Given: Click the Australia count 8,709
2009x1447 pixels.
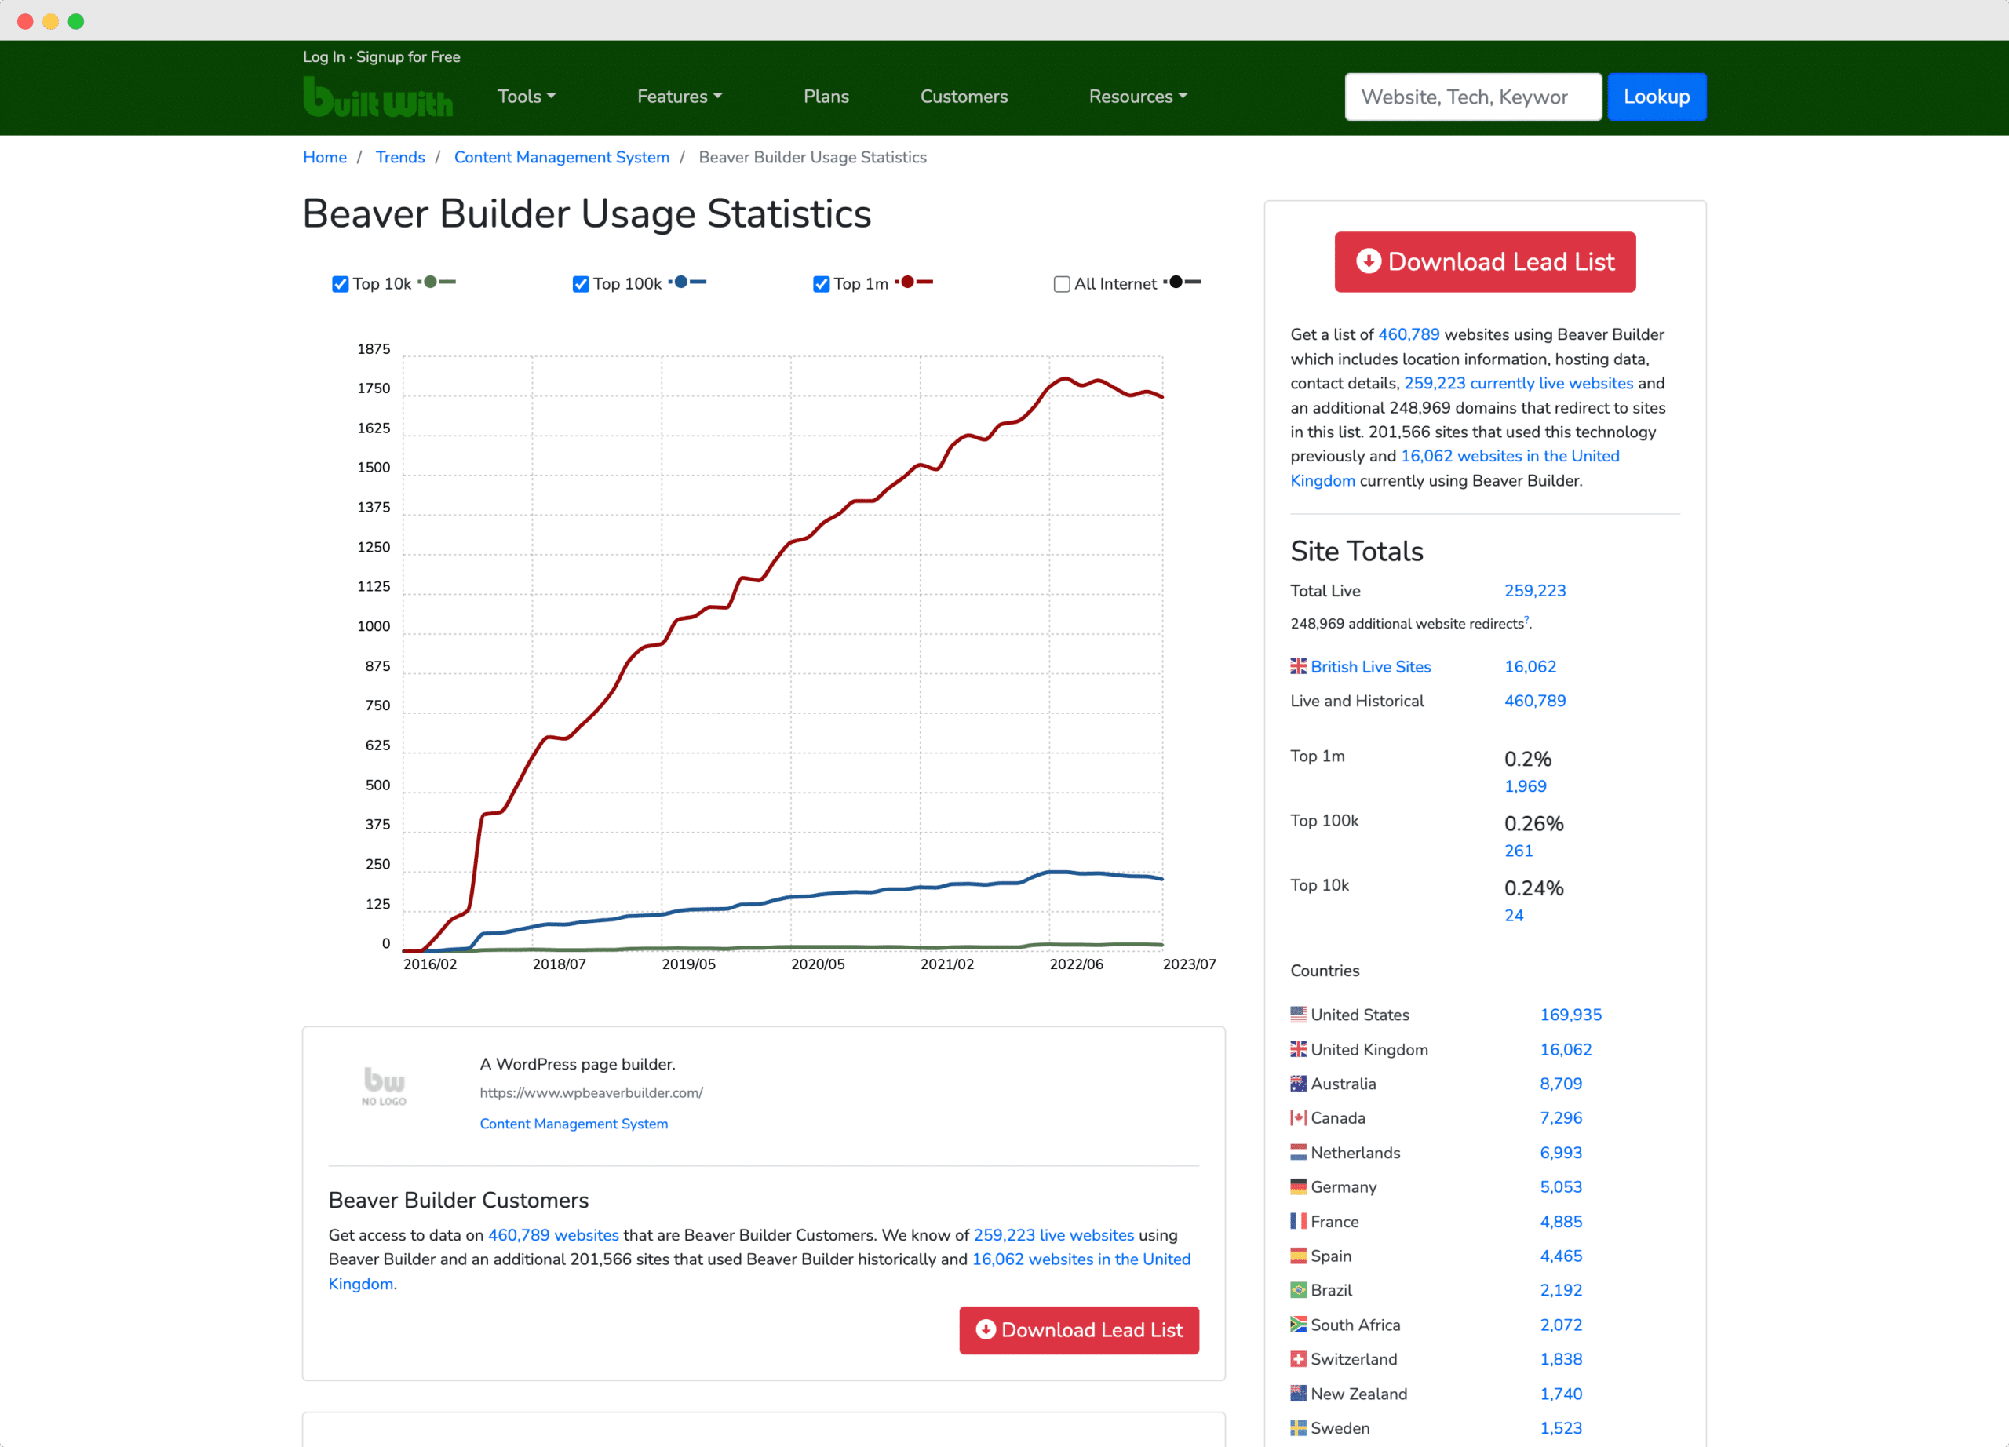Looking at the screenshot, I should 1561,1084.
